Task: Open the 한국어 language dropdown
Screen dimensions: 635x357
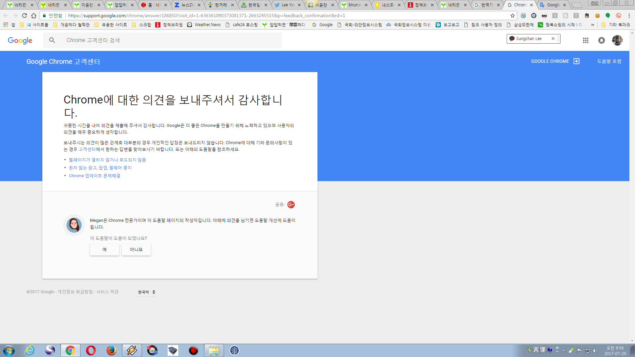Action: point(147,292)
